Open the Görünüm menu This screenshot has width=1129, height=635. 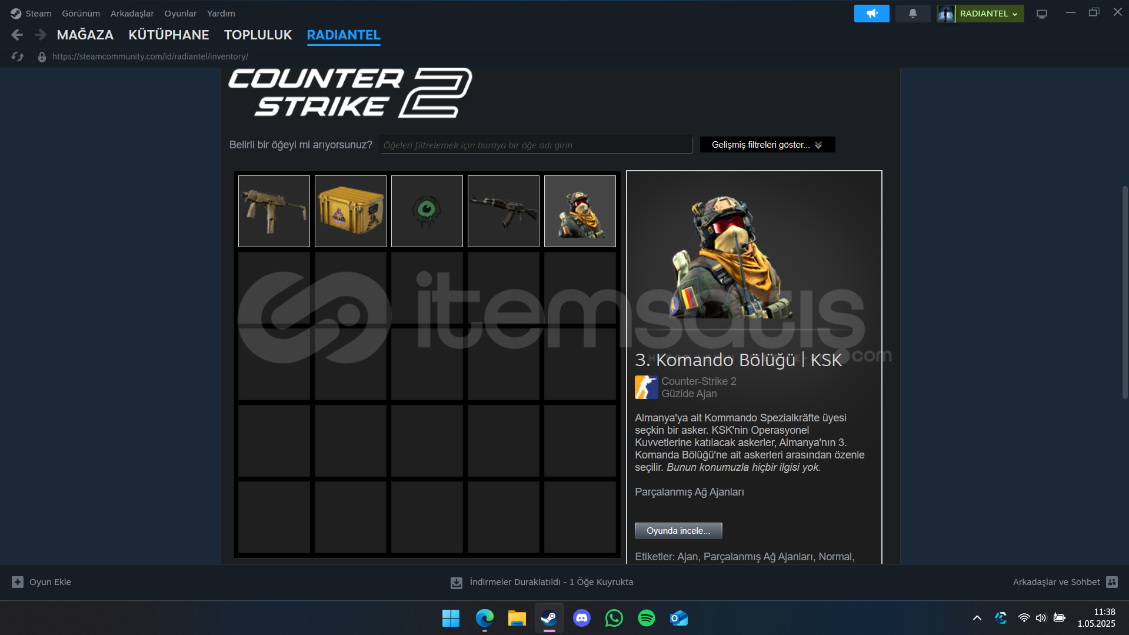[x=81, y=13]
